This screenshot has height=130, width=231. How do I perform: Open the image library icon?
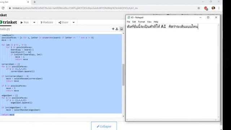pyautogui.click(x=121, y=29)
